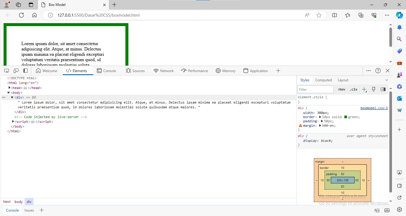Open browser Collections
Screen dimensions: 406x216
[361, 15]
